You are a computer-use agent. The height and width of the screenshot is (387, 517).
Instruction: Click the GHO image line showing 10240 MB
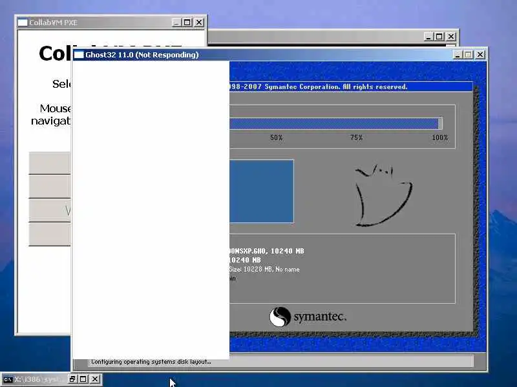(x=267, y=251)
